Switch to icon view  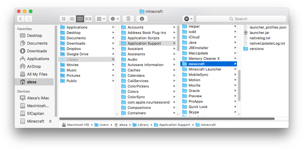(x=64, y=19)
